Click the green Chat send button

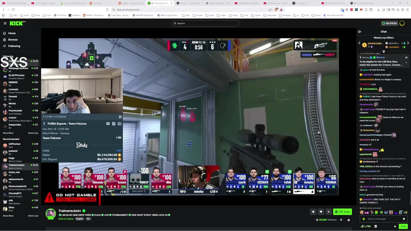pos(403,227)
